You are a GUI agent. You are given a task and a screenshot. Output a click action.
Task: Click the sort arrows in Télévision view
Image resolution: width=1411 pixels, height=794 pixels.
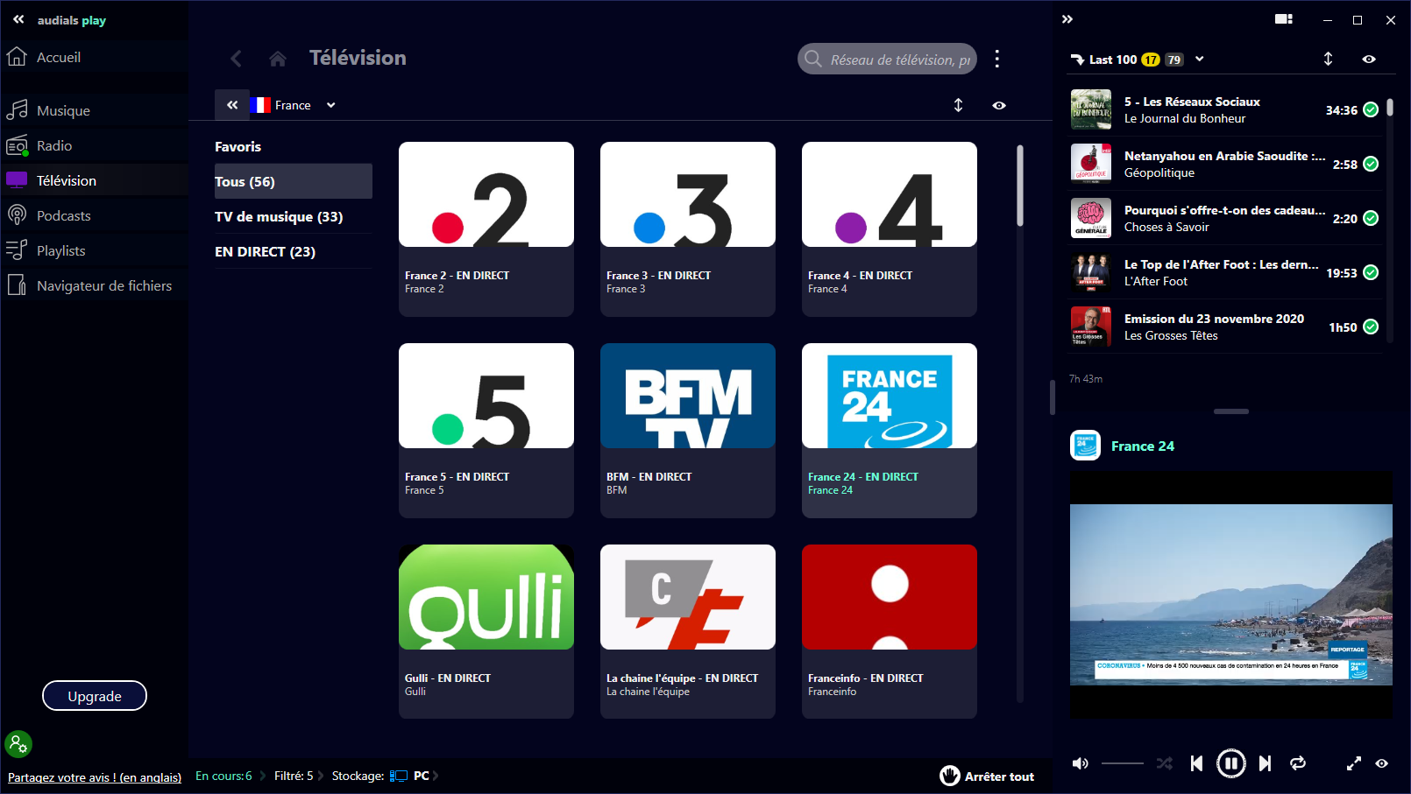(x=959, y=105)
